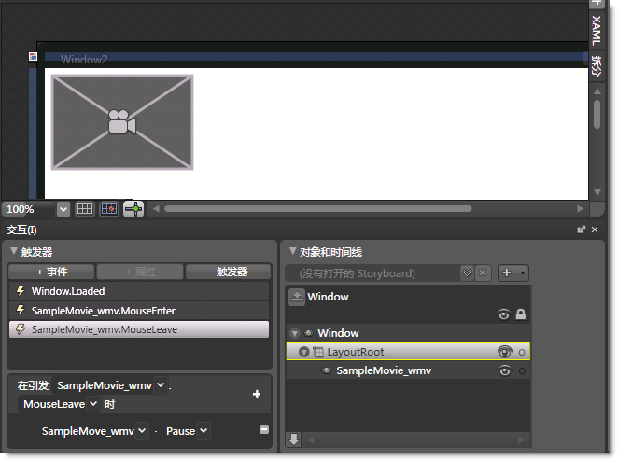Screen dimensions: 618x461
Task: Click the media icon beside SampleMovie_wmv
Action: [327, 370]
